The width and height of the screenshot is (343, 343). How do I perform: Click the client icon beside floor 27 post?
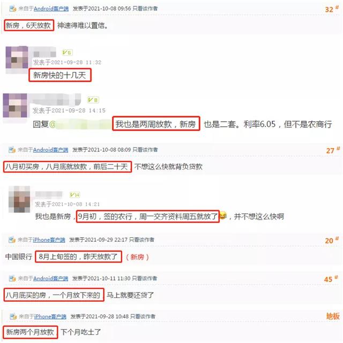[x=12, y=150]
